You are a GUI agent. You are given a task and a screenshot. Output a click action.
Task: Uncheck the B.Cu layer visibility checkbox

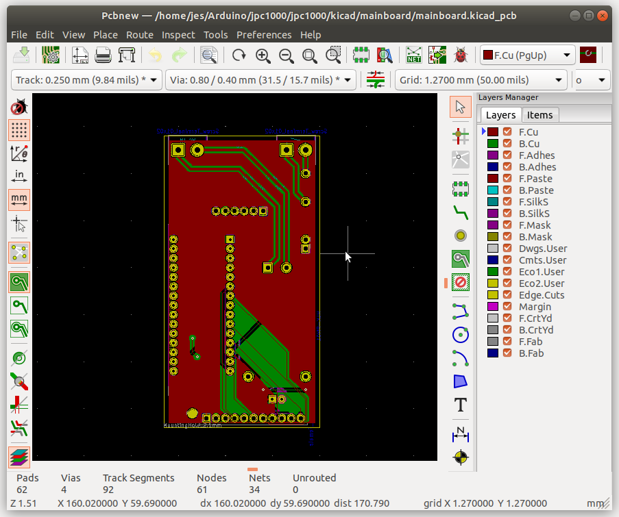coord(507,144)
